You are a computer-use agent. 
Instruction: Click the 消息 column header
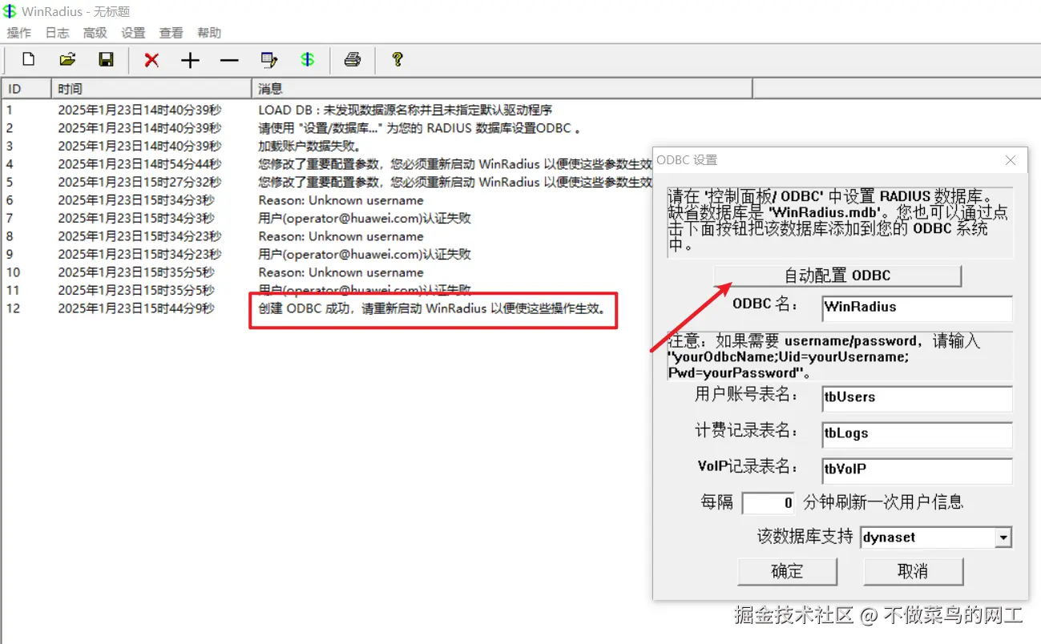pos(502,89)
